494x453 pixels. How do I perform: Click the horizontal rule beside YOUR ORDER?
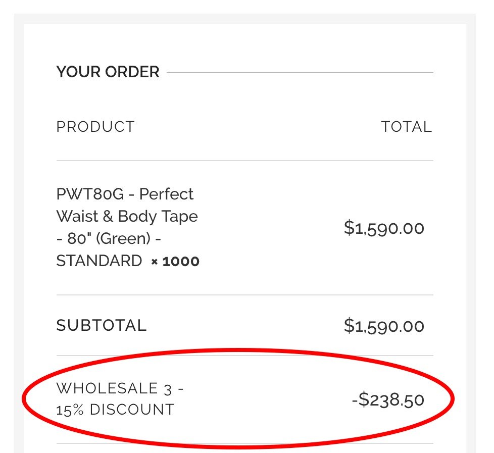[300, 73]
